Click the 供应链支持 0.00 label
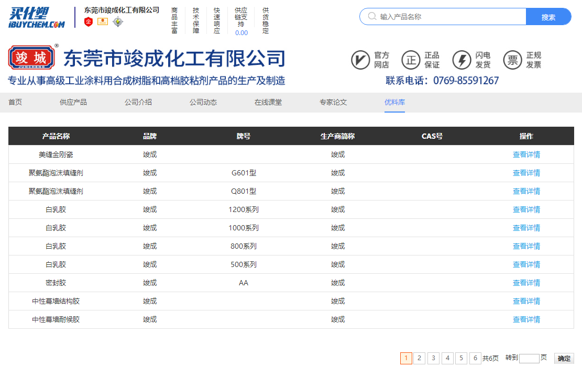582x367 pixels. (x=241, y=21)
